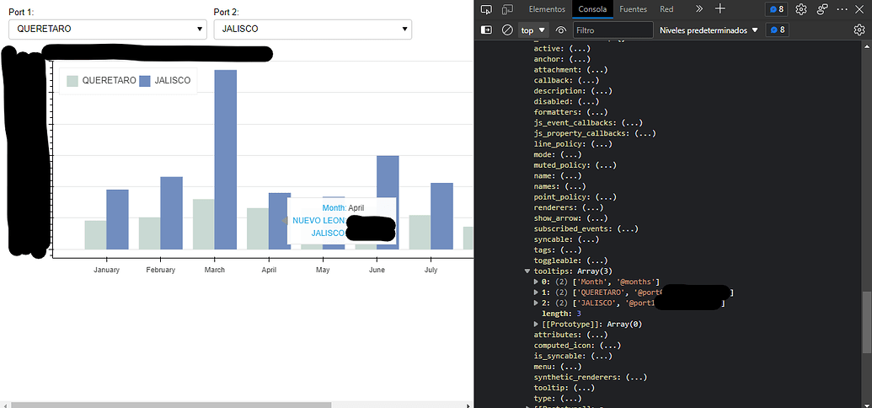The image size is (872, 408).
Task: Open the Port 1 QUERETARO dropdown
Action: tap(108, 30)
